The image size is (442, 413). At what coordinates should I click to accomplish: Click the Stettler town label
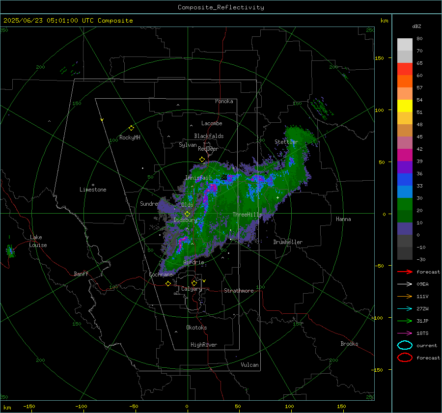click(286, 142)
